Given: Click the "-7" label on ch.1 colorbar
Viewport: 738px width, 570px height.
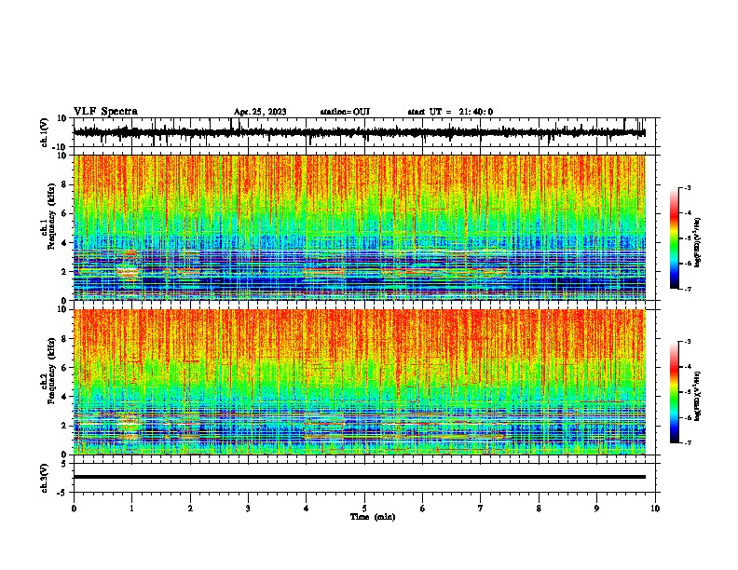Looking at the screenshot, I should click(687, 289).
